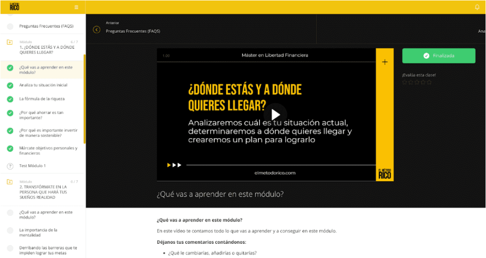Open 'Test Módulo 1'
Screen dimensions: 486x258
tap(33, 166)
